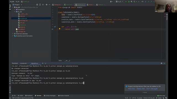Click the green Run button
177x99 pixels.
(126, 2)
